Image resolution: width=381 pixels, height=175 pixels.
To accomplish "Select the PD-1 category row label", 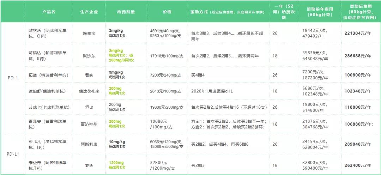I will click(13, 78).
